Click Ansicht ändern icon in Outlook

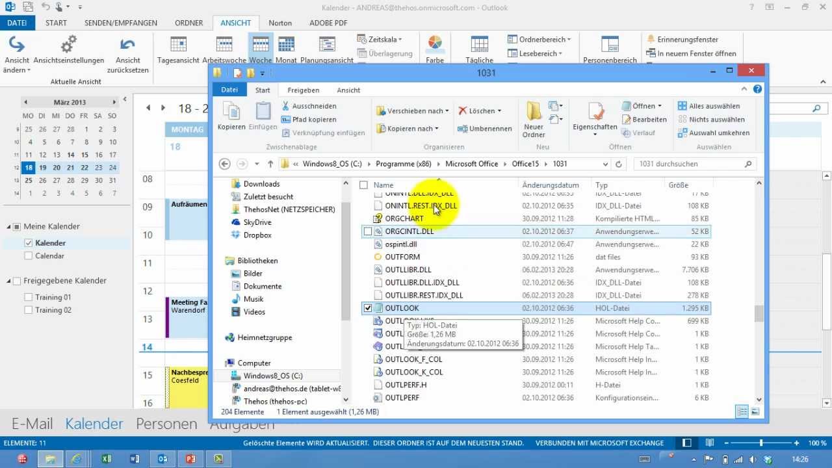(17, 45)
